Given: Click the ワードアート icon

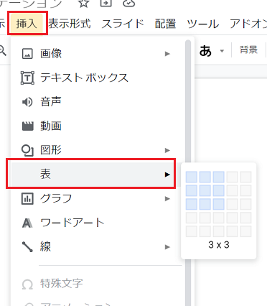Looking at the screenshot, I should click(27, 223).
